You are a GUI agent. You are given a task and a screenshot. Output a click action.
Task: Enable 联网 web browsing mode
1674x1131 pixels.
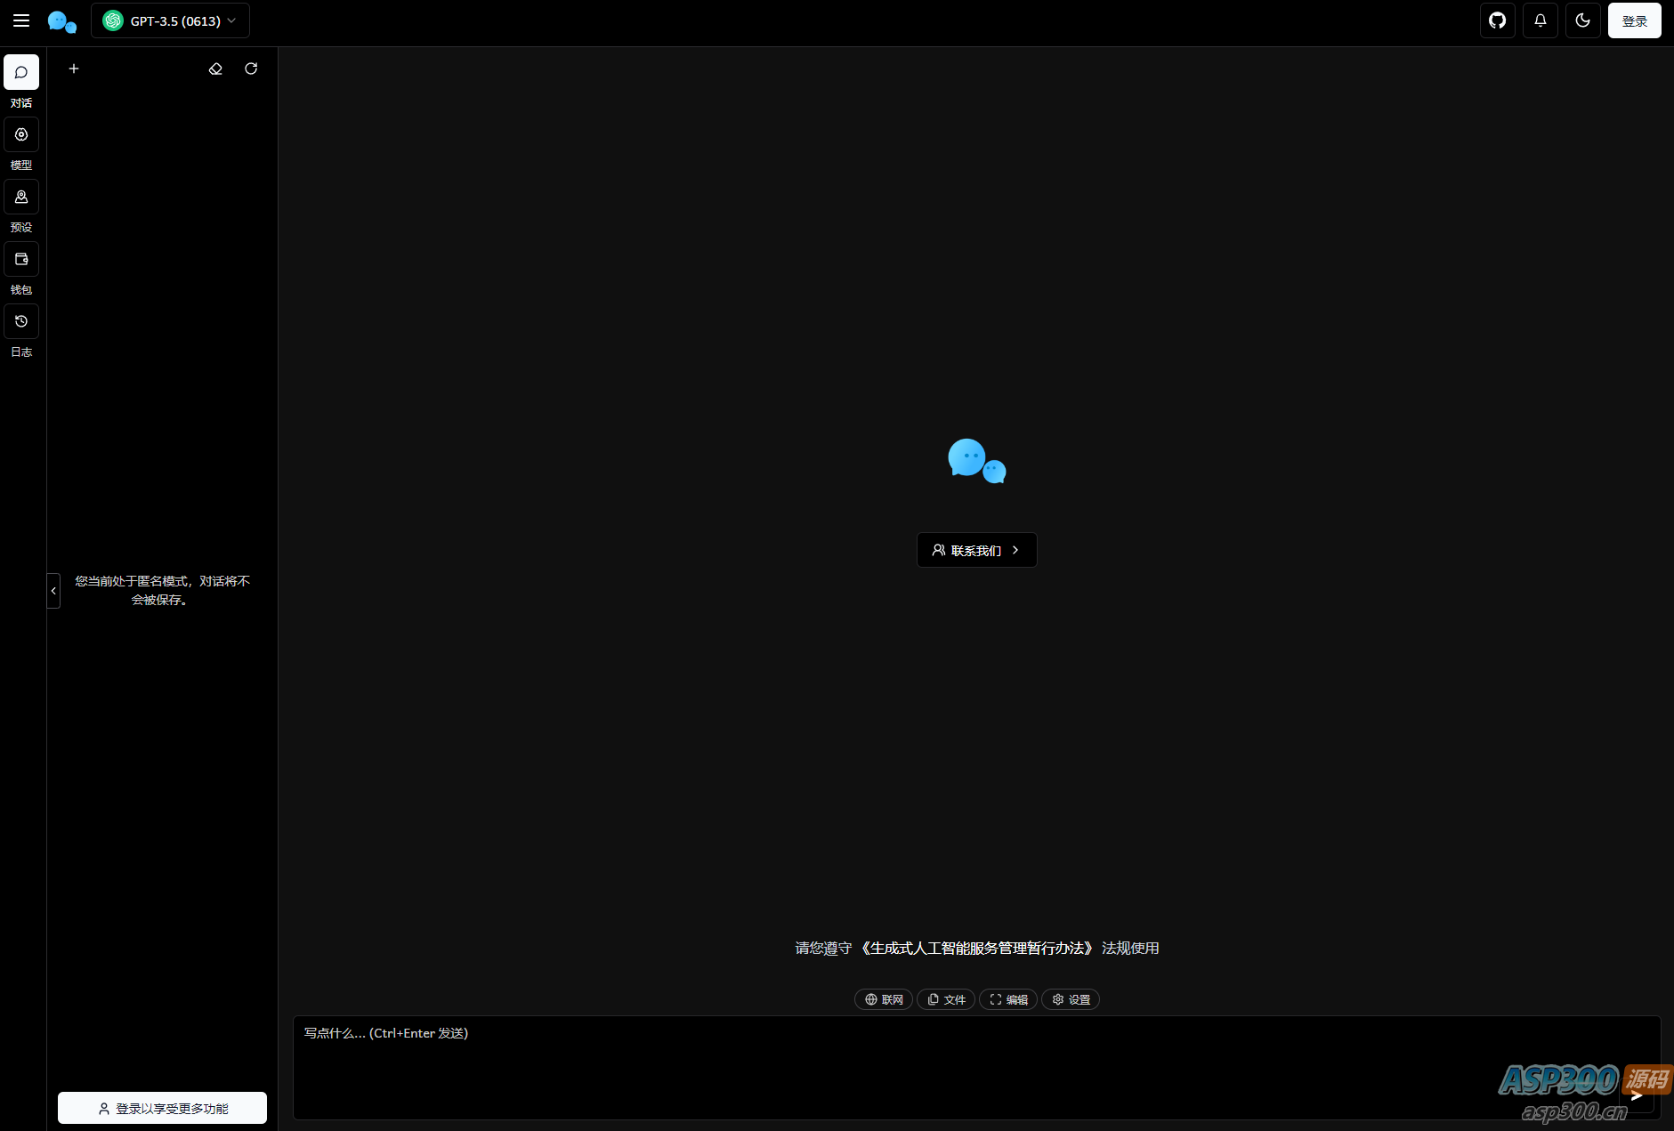[x=884, y=999]
